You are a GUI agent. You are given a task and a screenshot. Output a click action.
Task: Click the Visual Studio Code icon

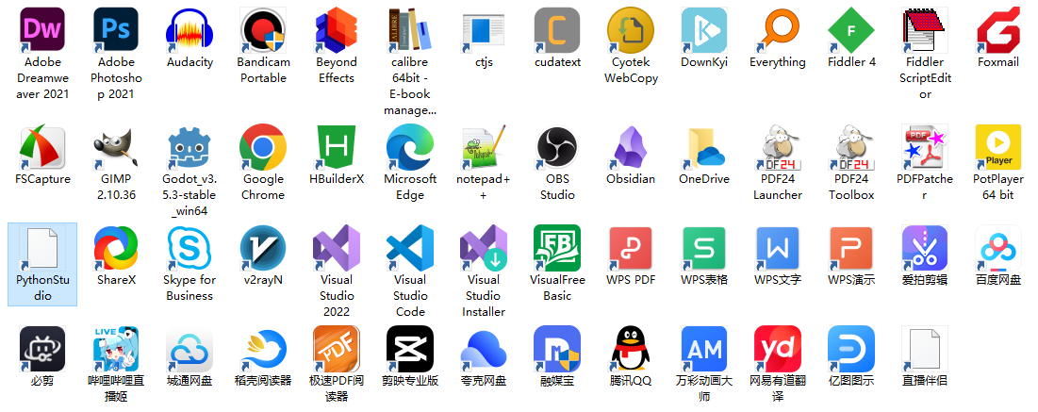pyautogui.click(x=410, y=249)
